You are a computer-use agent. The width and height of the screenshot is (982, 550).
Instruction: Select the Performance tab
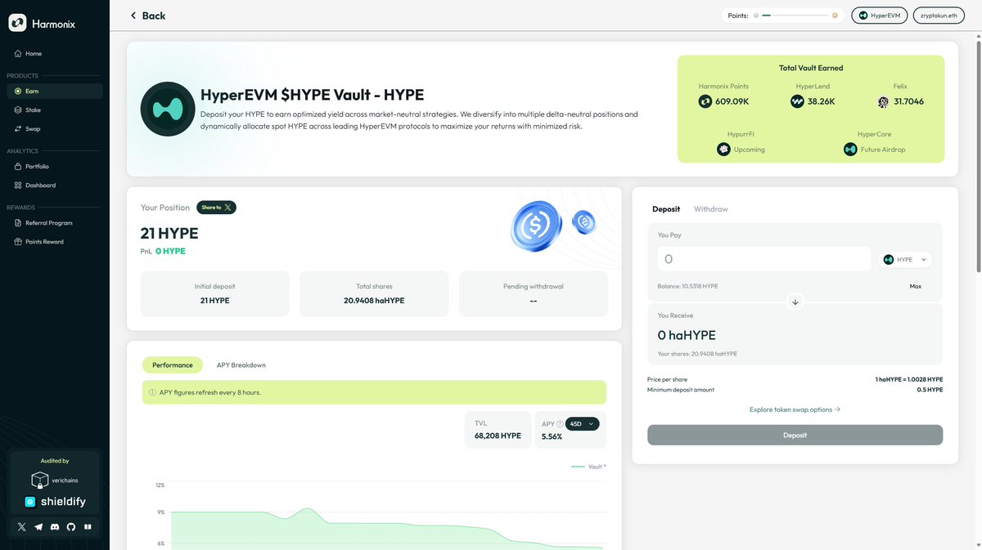(172, 365)
